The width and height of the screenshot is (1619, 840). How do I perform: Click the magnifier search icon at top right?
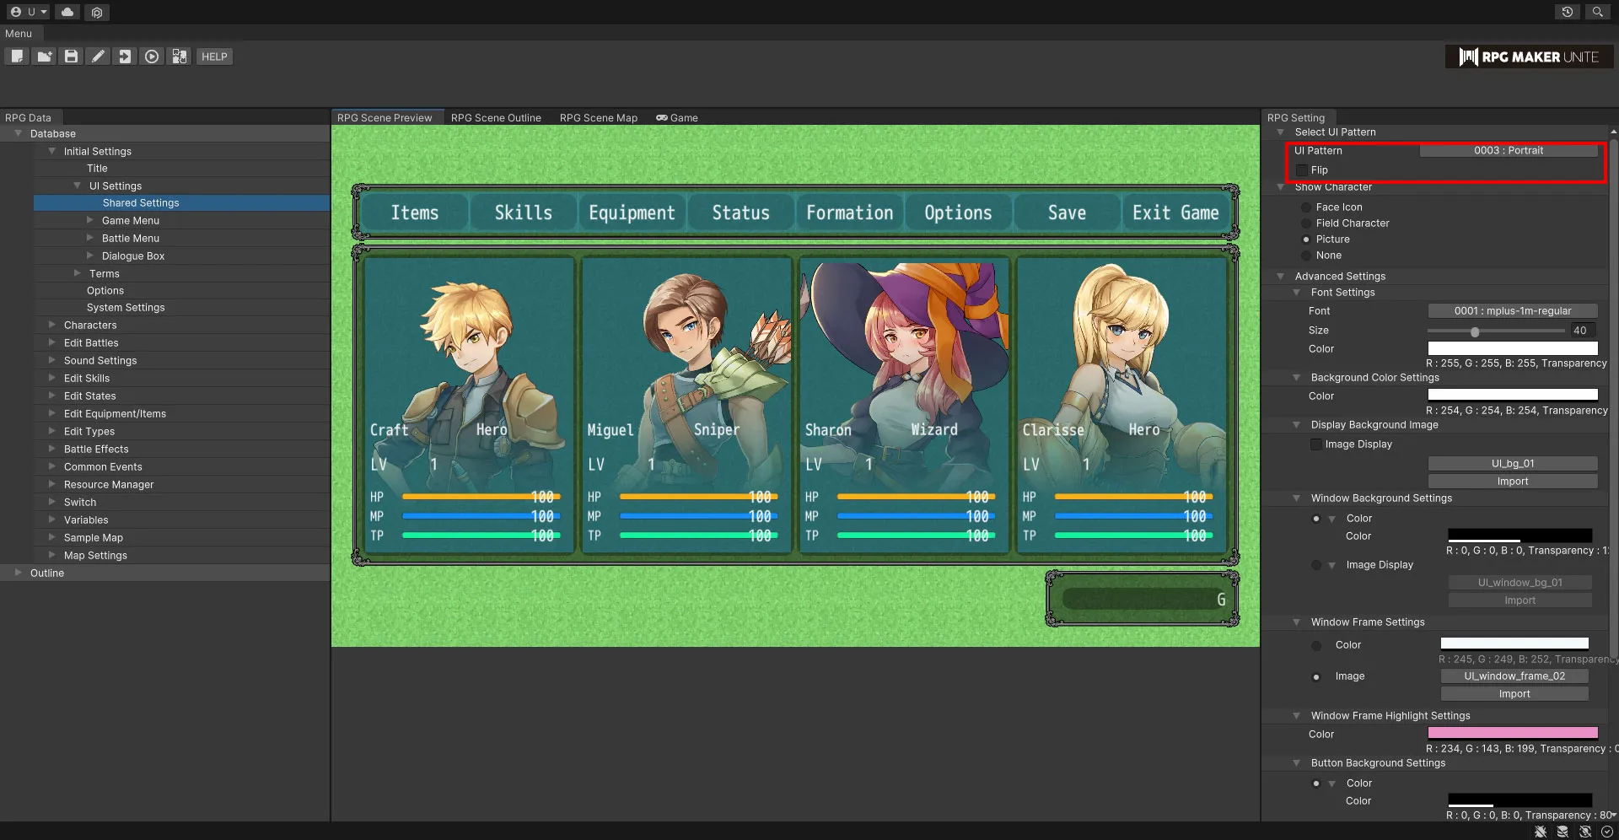tap(1597, 12)
